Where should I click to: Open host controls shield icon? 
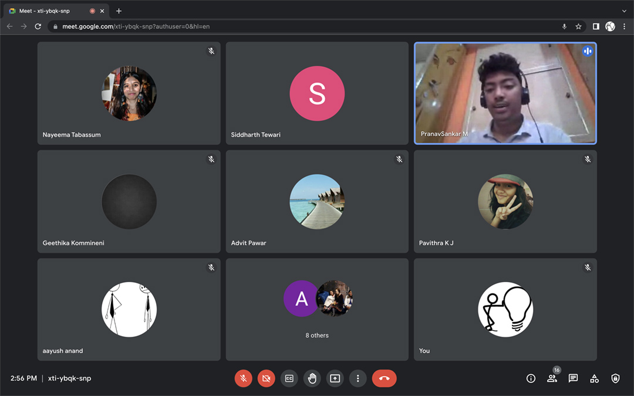(615, 378)
